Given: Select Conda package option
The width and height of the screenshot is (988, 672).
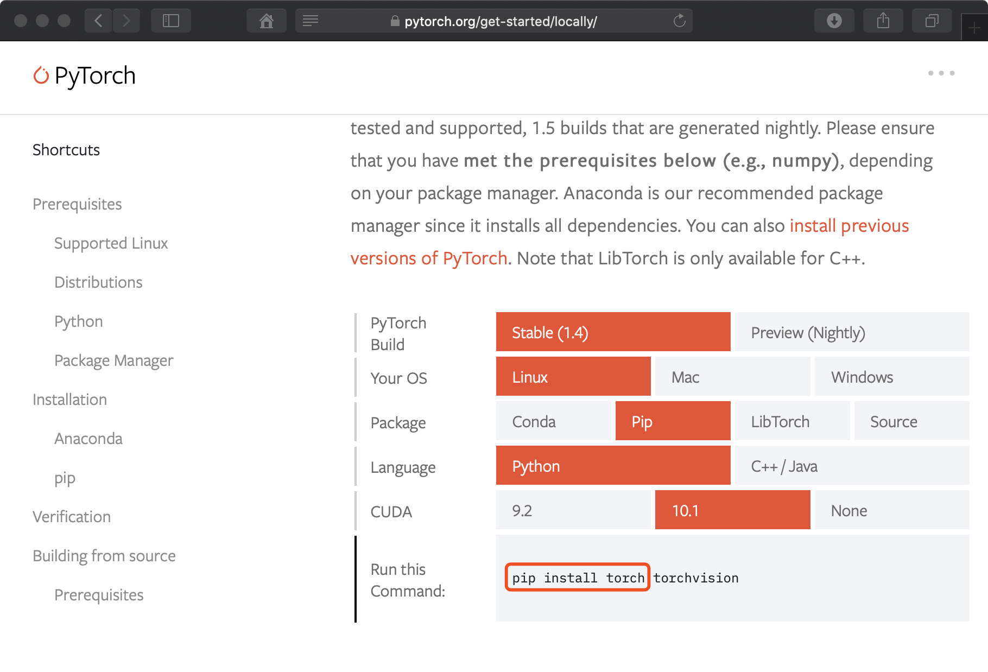Looking at the screenshot, I should pos(554,421).
